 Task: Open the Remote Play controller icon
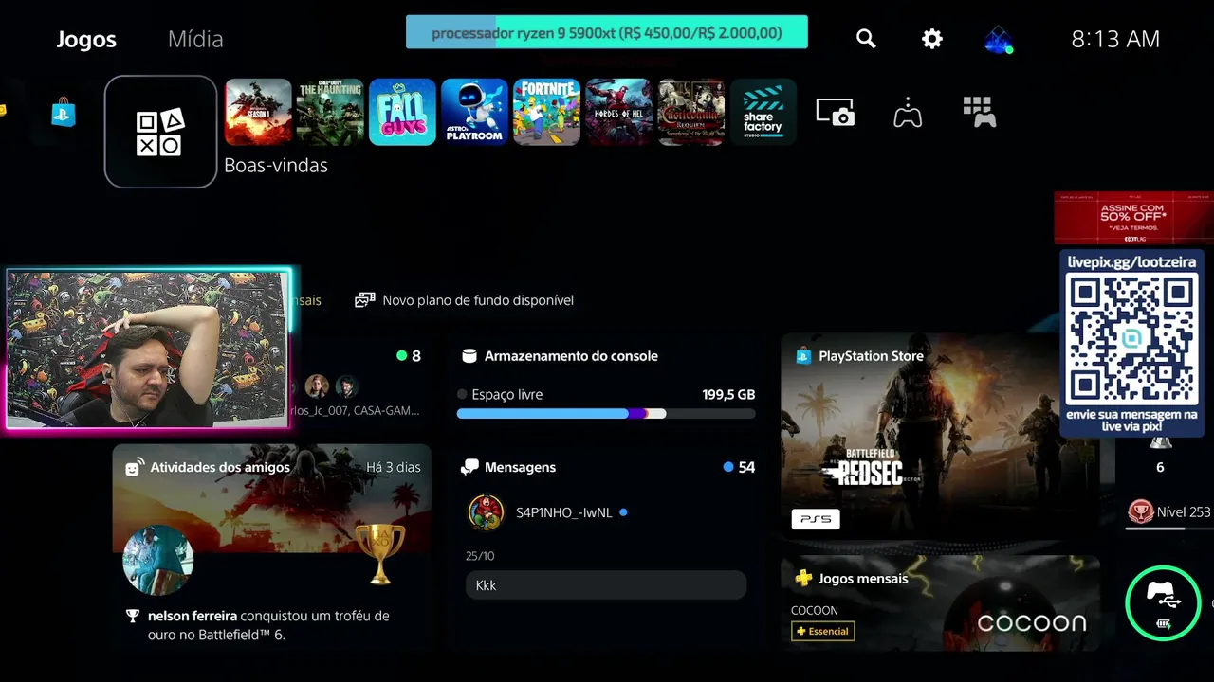[908, 112]
